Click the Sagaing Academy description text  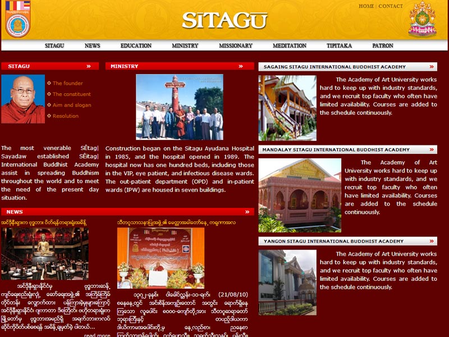click(378, 96)
